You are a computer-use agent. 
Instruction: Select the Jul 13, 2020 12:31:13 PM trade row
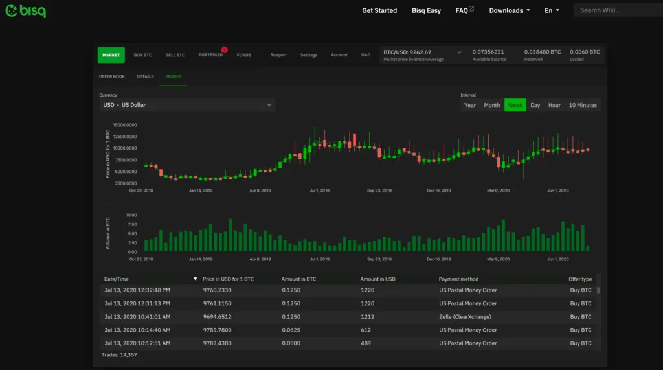(348, 303)
